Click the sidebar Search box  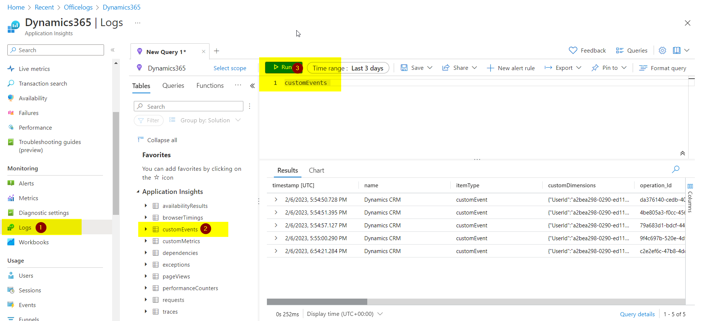[56, 50]
